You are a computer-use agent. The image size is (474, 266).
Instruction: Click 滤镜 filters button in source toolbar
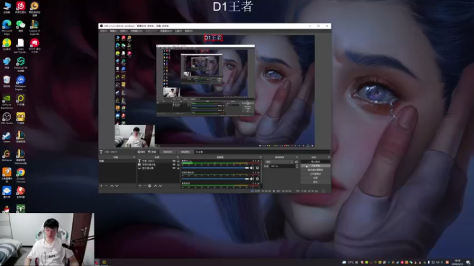[x=152, y=152]
